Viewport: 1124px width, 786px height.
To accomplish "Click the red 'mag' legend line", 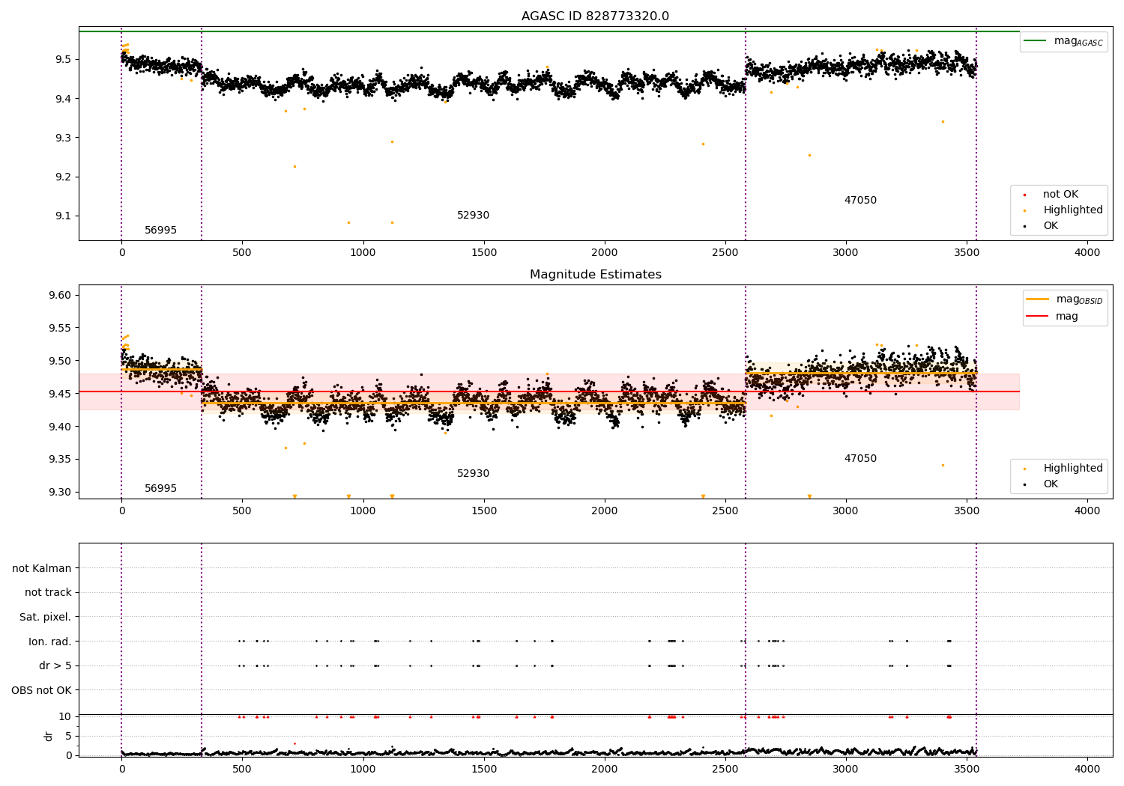I will [x=1038, y=317].
